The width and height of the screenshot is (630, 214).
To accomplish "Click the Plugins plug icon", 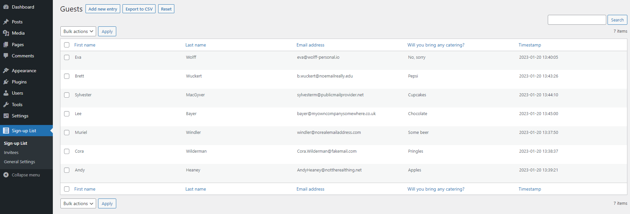I will pos(6,82).
